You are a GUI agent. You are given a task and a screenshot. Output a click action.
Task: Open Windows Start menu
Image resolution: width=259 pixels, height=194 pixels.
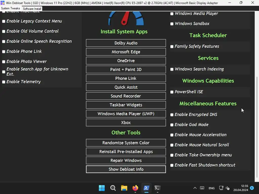[102, 188]
